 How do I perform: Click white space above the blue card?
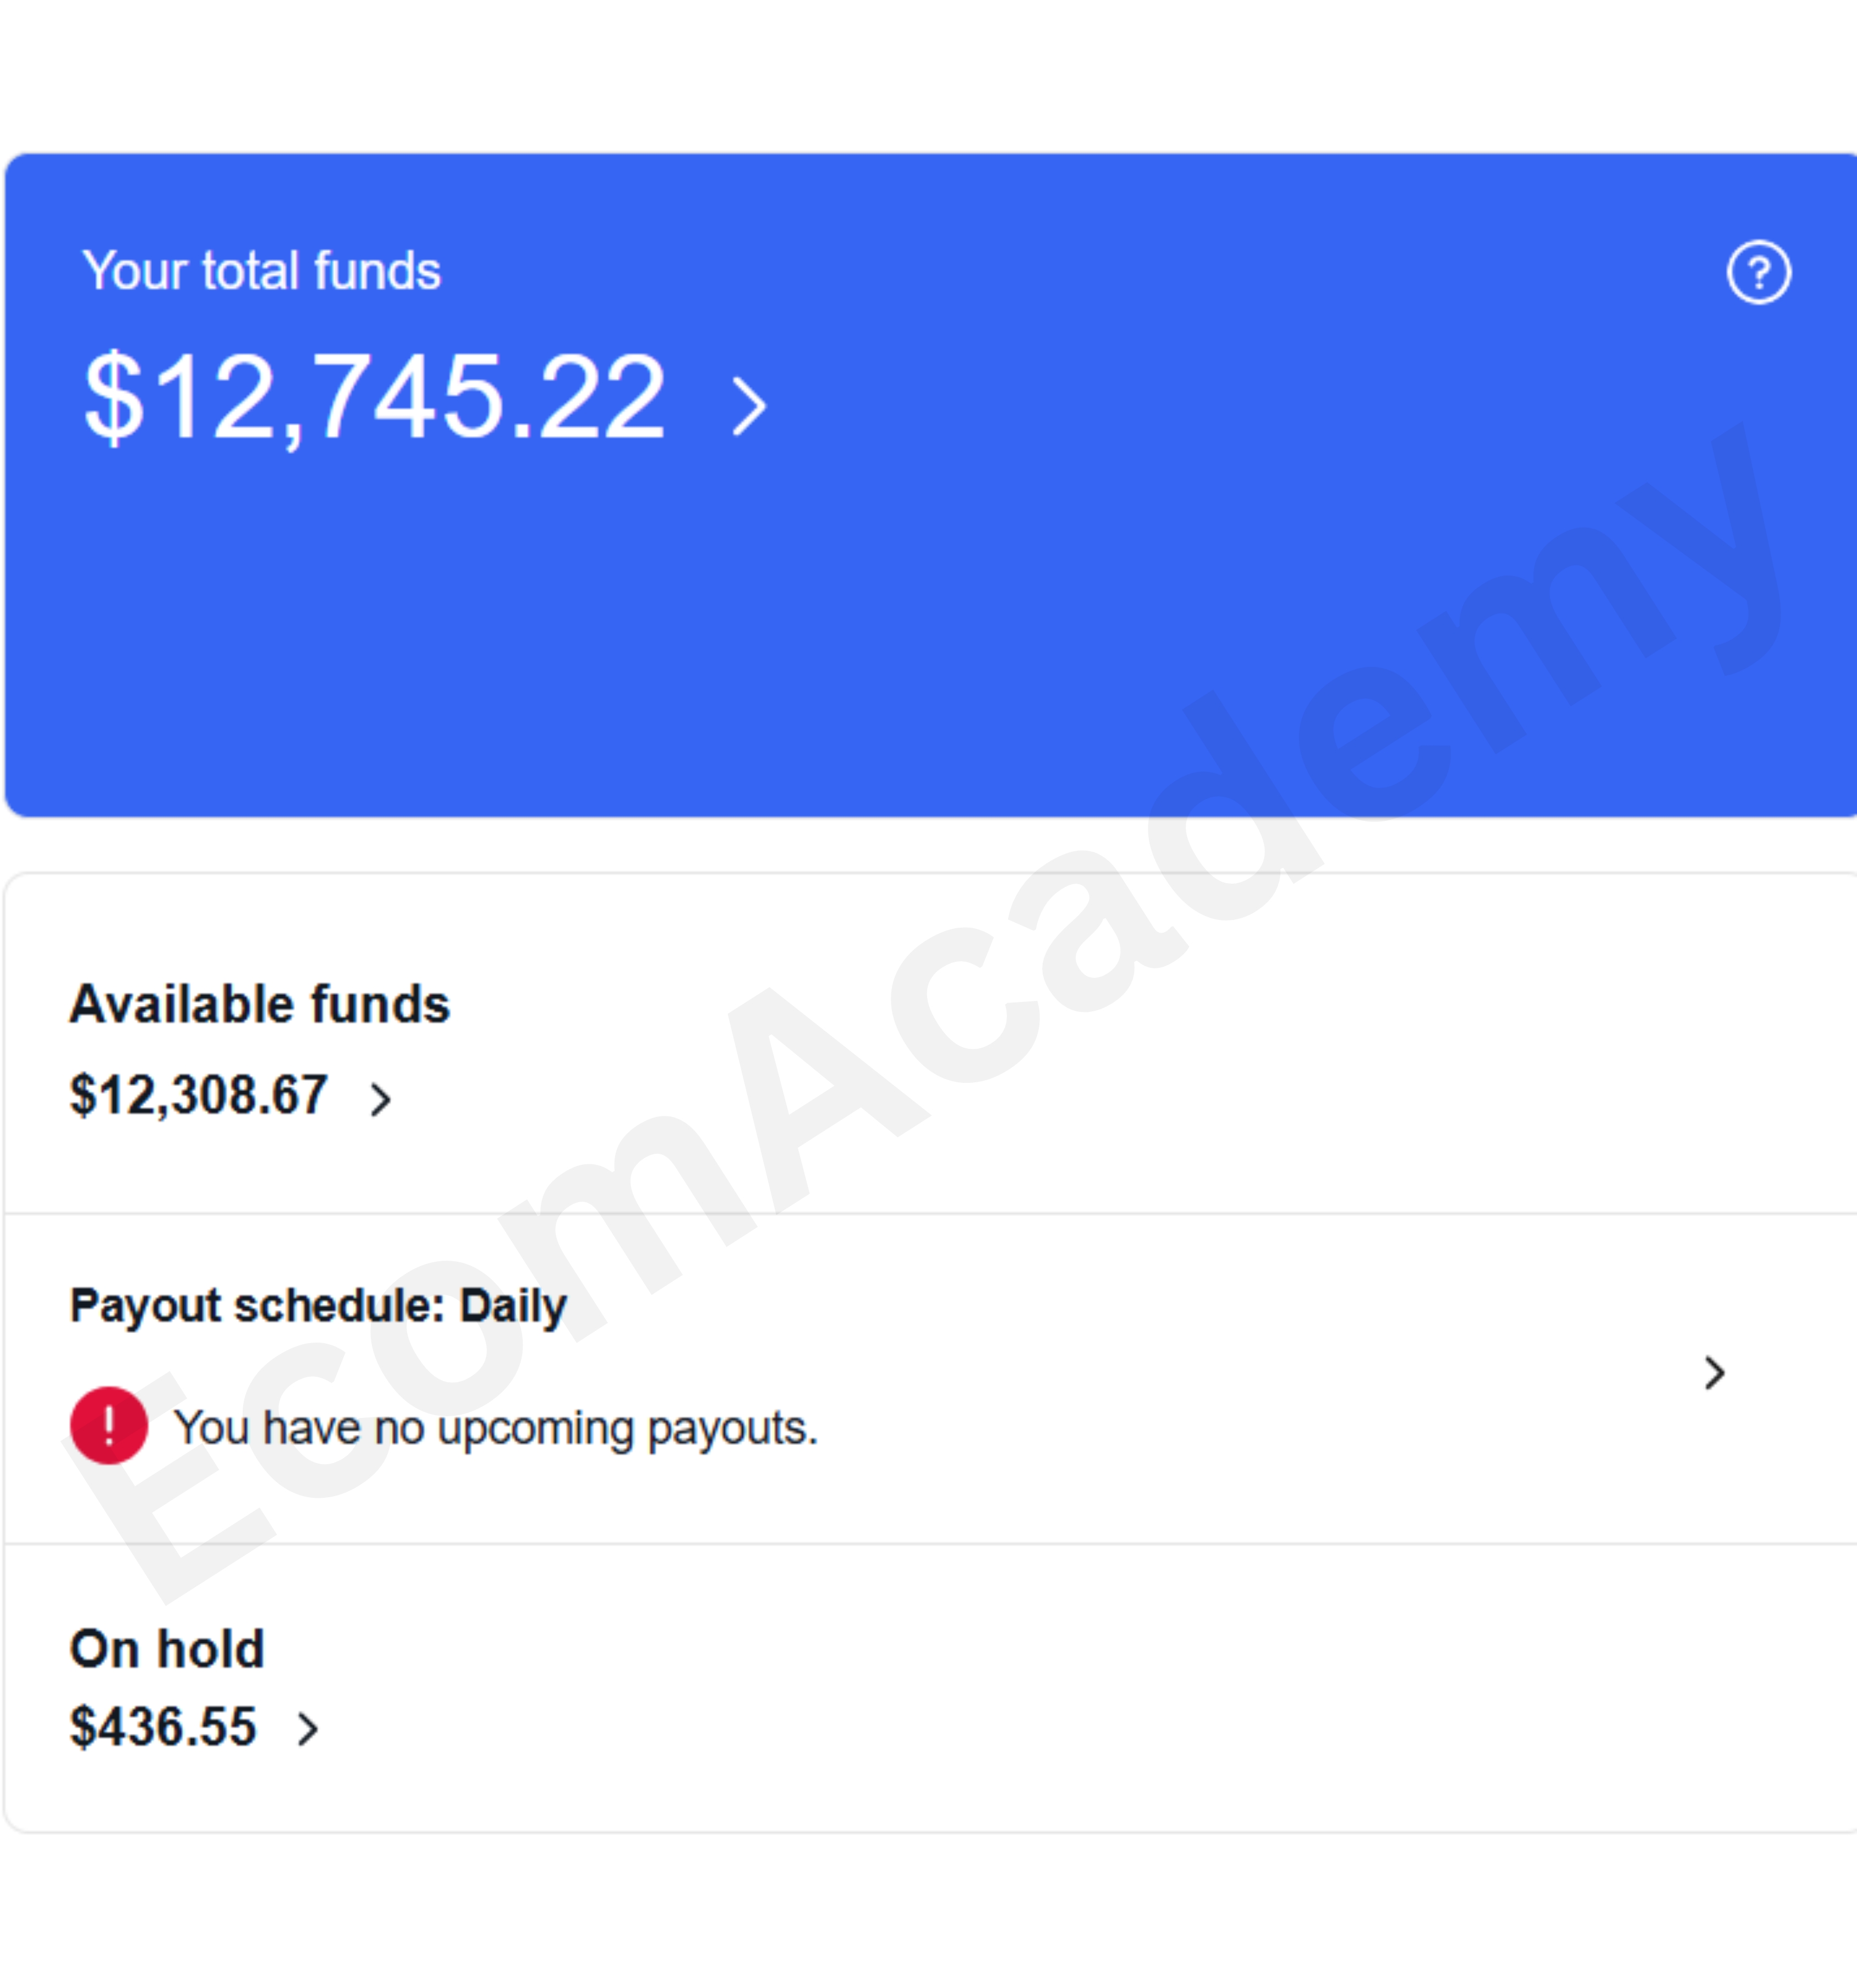click(x=928, y=75)
